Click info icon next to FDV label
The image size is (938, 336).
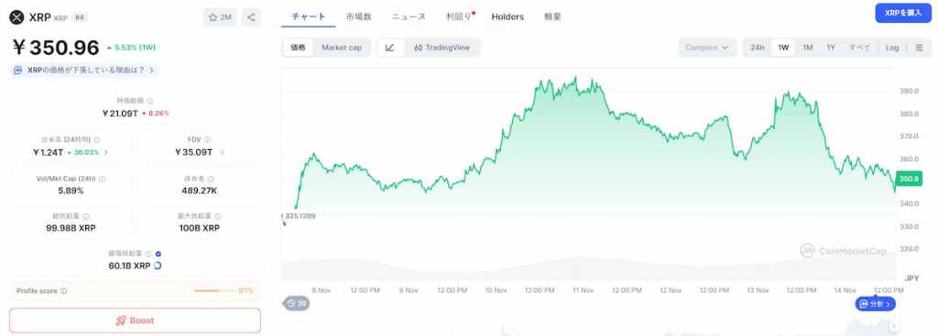tap(208, 140)
